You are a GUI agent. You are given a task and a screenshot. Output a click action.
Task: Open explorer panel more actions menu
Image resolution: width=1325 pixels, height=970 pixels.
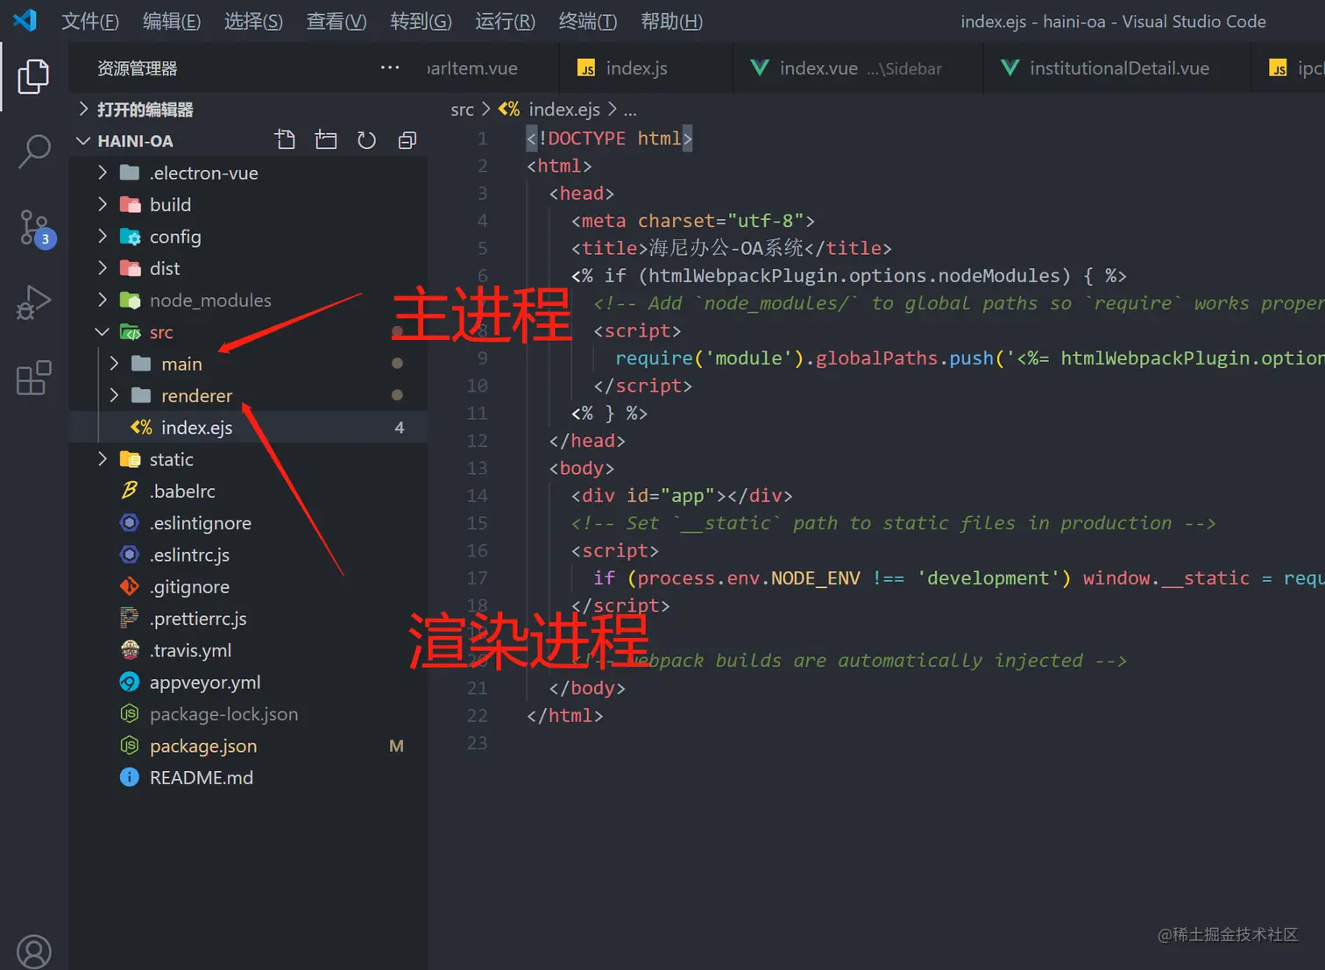[x=390, y=67]
